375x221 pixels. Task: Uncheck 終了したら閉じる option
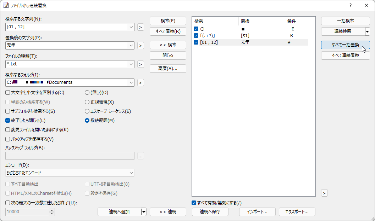click(x=7, y=120)
